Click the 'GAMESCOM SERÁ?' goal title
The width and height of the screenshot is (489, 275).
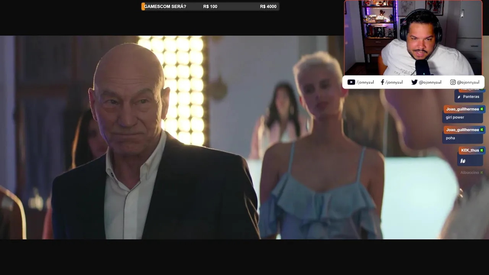click(165, 6)
